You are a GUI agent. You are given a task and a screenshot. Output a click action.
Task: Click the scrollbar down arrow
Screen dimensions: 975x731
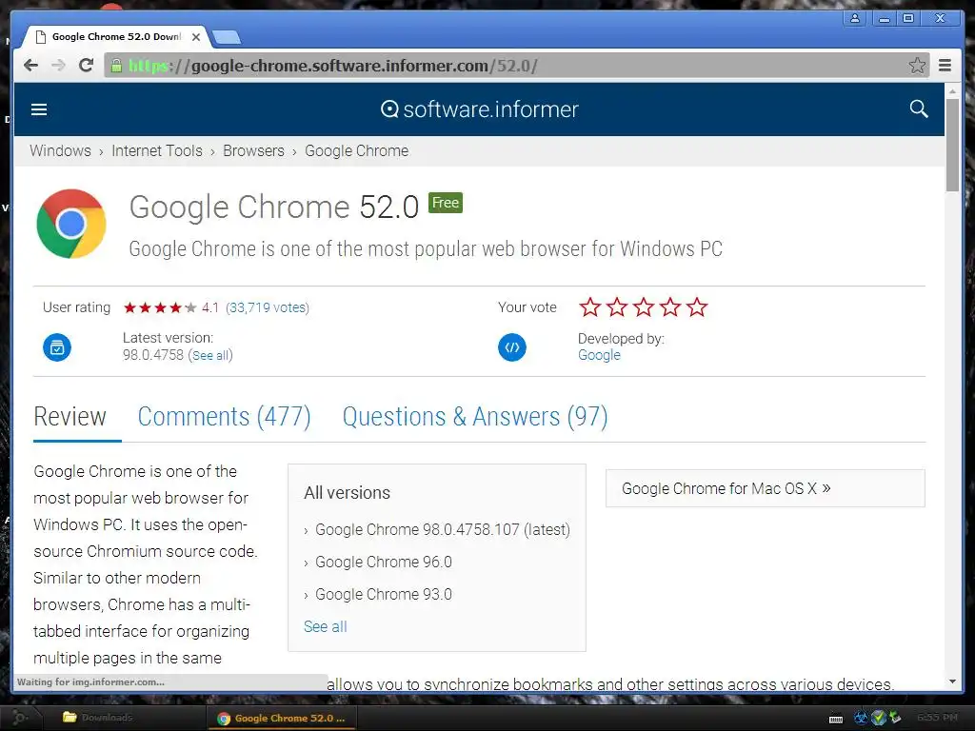[x=952, y=682]
